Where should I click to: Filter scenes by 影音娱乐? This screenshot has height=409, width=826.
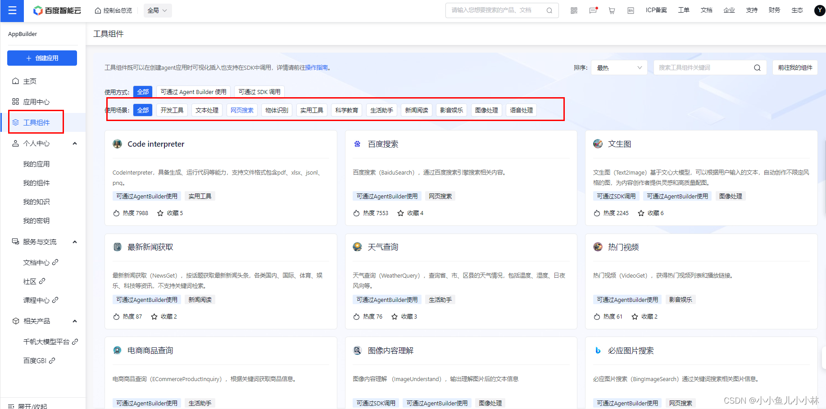click(451, 110)
